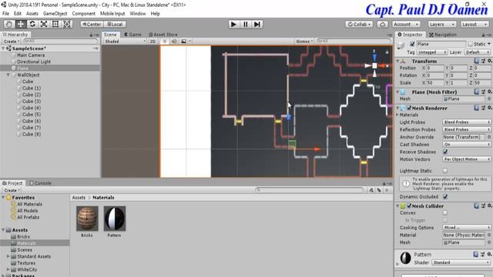Image resolution: width=493 pixels, height=277 pixels.
Task: Expand Materials foldout in Mesh Renderer
Action: (x=397, y=115)
